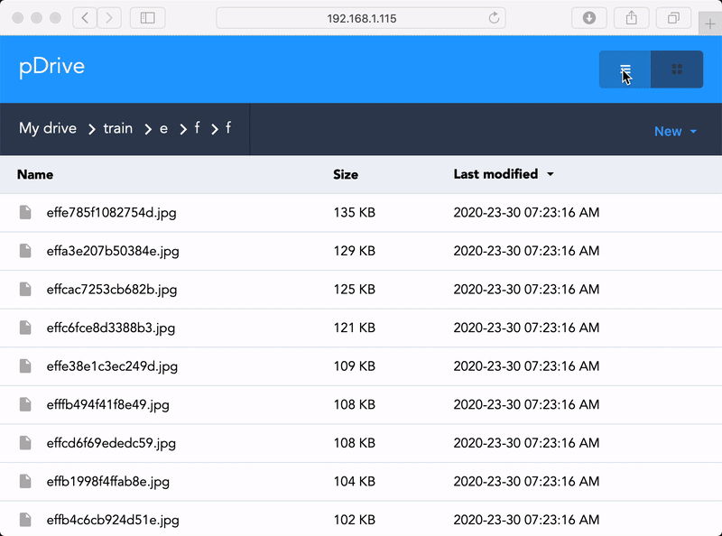
Task: Navigate to train folder in breadcrumb
Action: 117,128
